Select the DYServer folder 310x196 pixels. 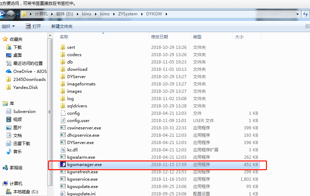coord(76,77)
